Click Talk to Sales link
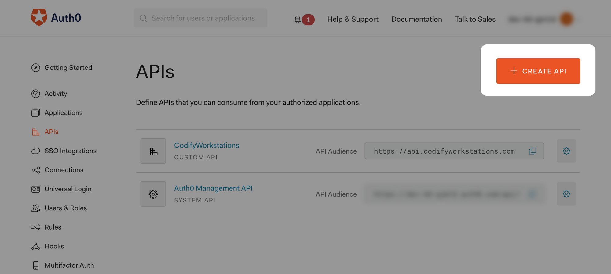611x274 pixels. tap(475, 19)
